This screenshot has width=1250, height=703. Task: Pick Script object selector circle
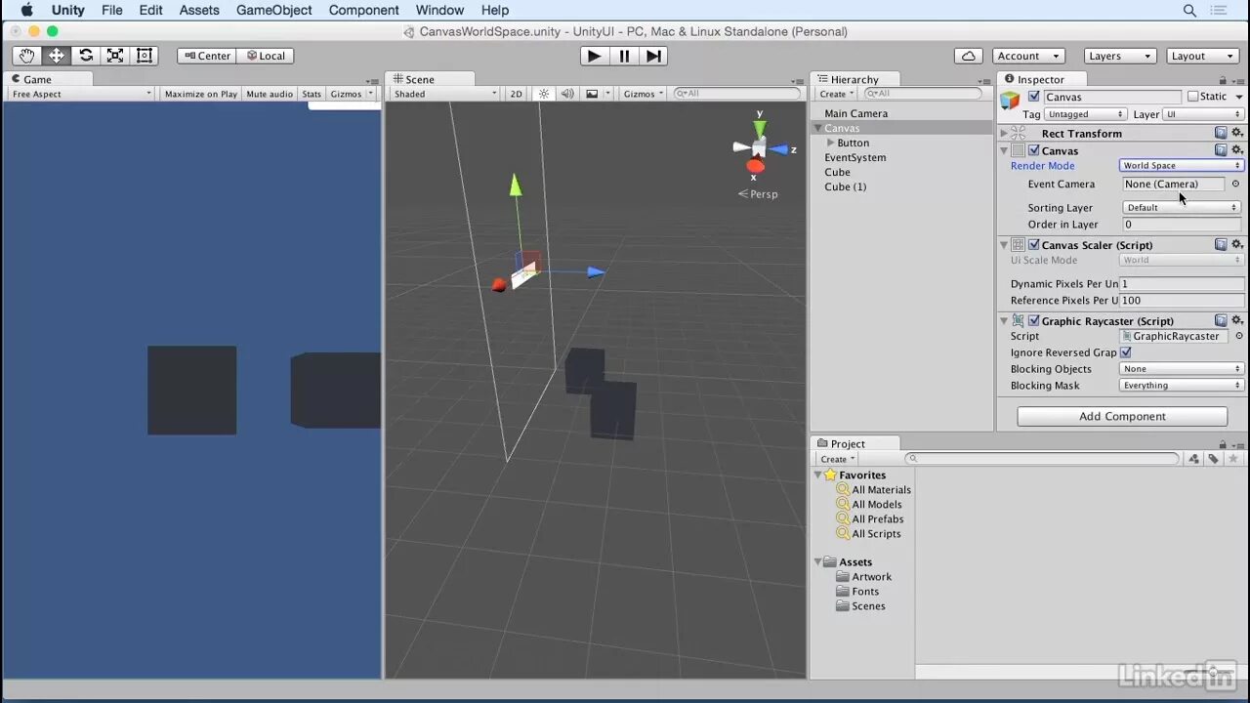(x=1239, y=336)
